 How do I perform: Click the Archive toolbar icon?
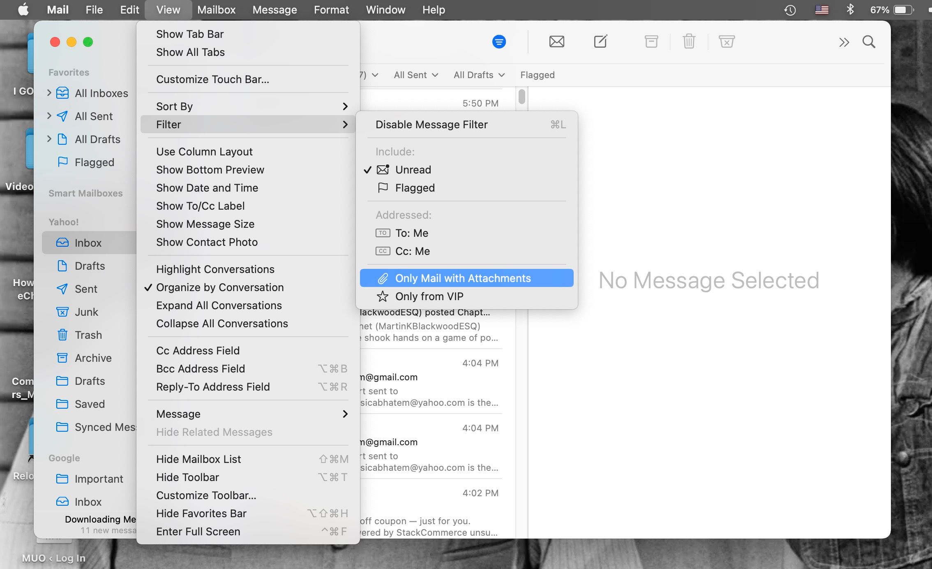click(x=651, y=42)
